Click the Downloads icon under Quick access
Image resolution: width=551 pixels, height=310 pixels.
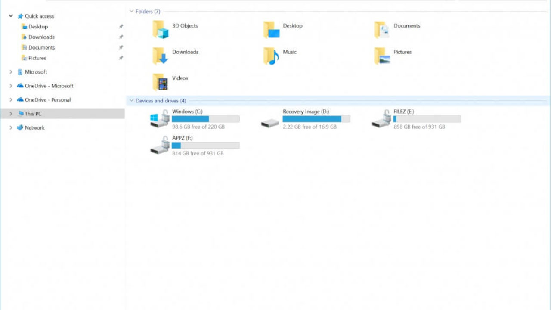[25, 37]
